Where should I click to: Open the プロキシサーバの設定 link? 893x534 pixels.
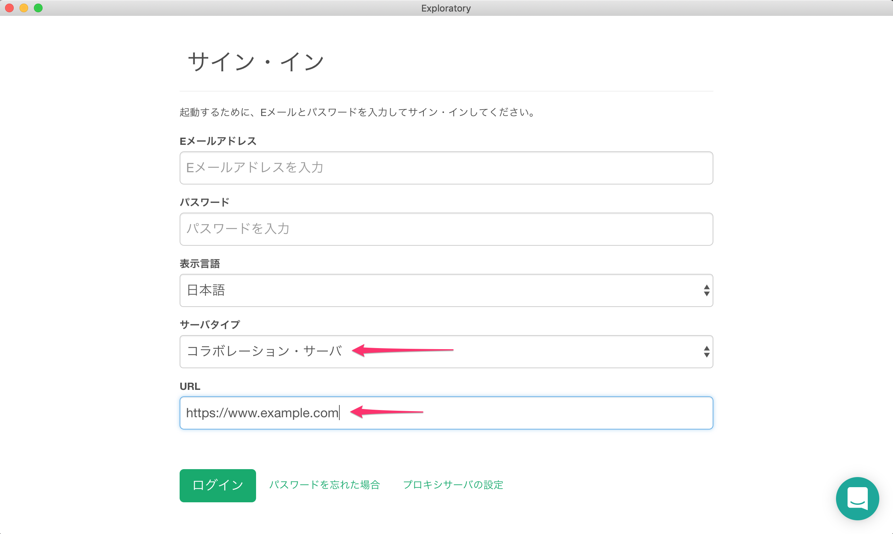point(453,485)
